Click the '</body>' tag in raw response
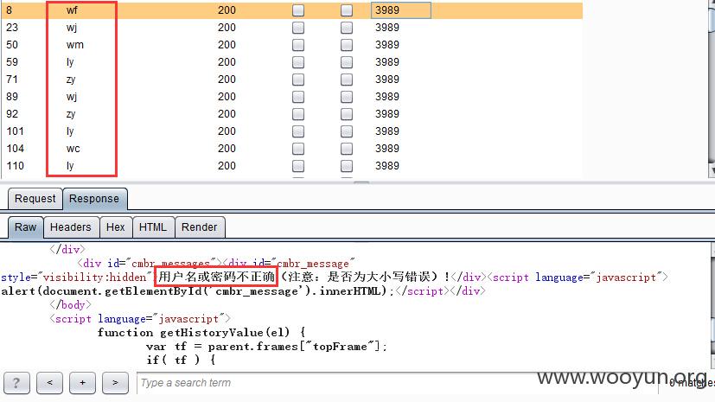Screen dimensions: 715x402 click(x=70, y=304)
